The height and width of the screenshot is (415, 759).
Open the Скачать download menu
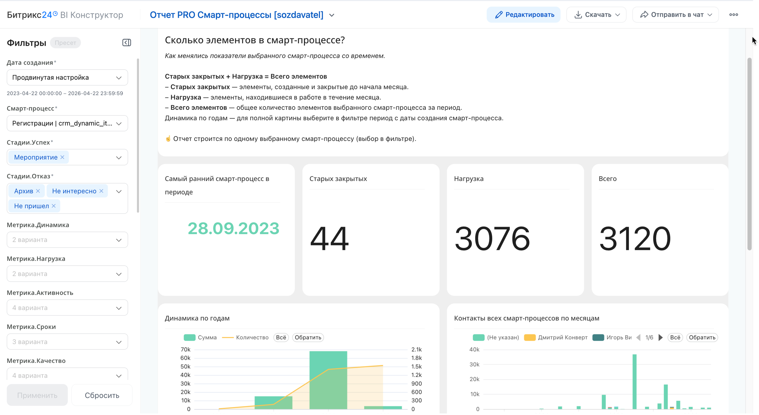(x=596, y=15)
